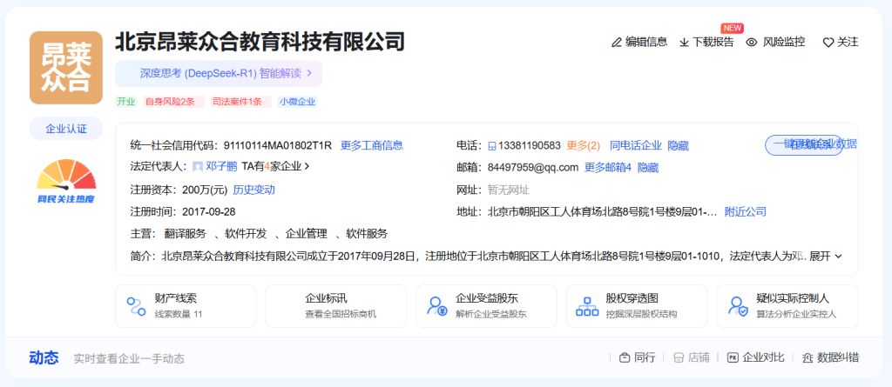Open 企业标讯 card
The image size is (892, 387).
coord(336,306)
